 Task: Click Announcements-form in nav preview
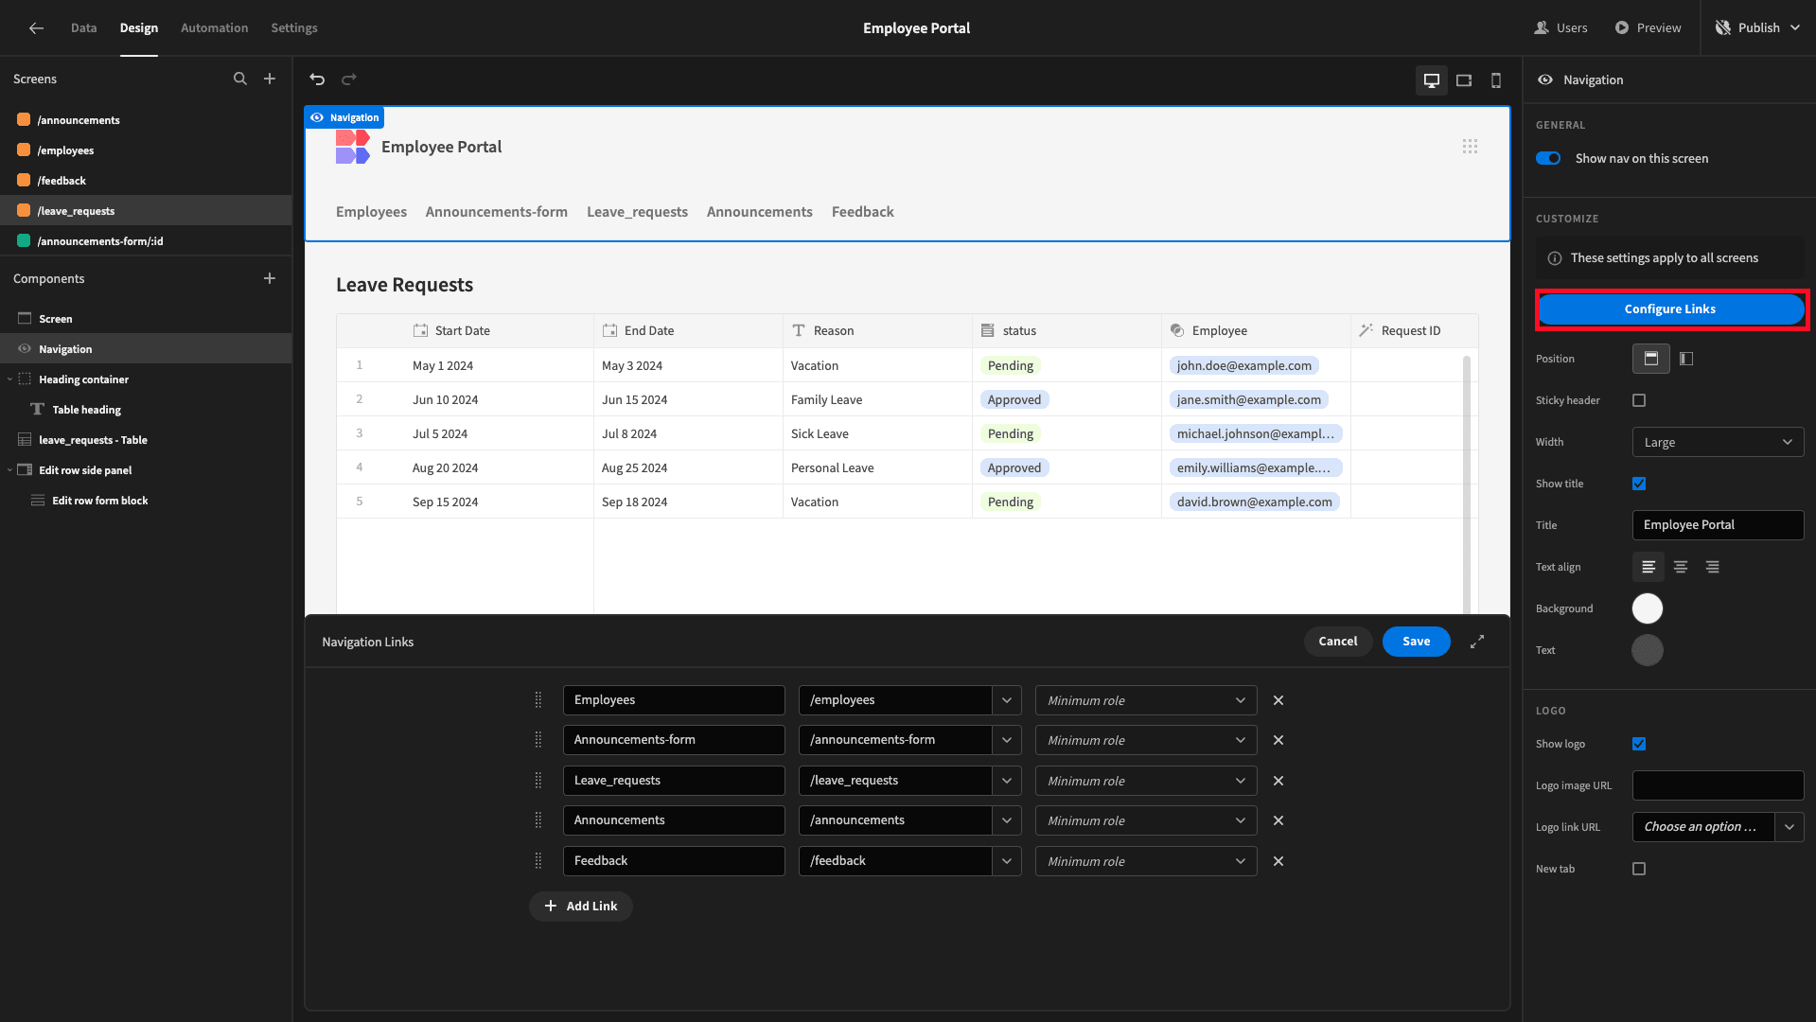tap(497, 212)
